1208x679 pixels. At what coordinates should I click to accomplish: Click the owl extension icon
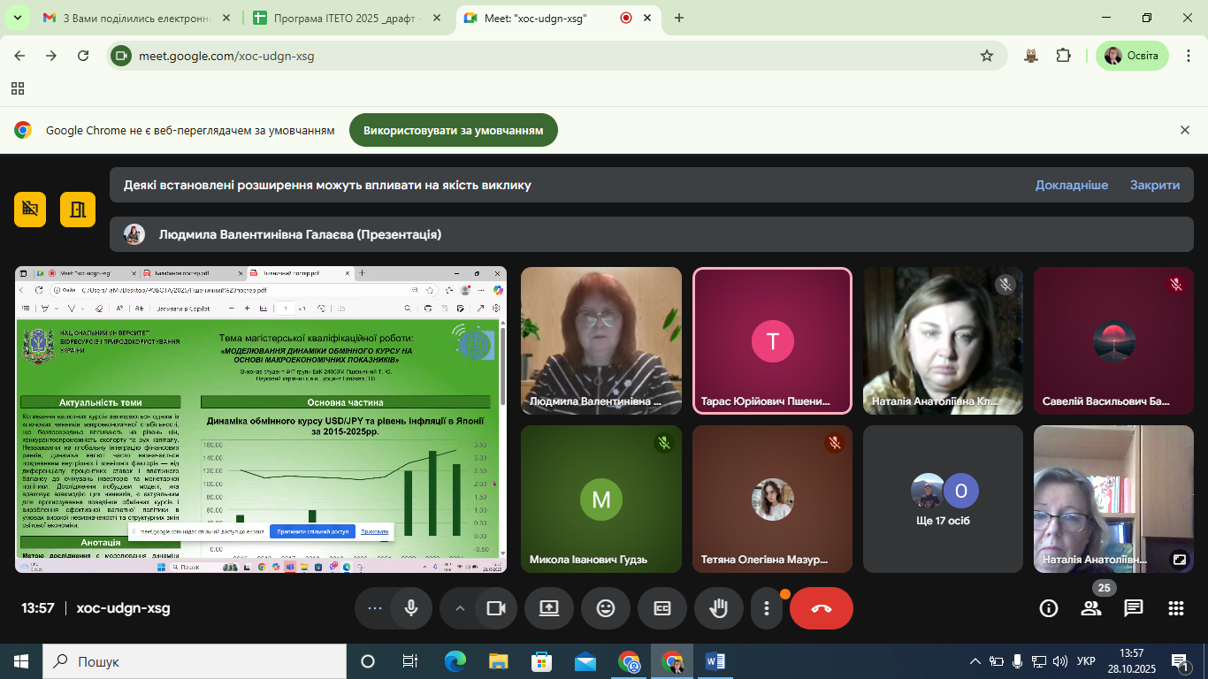(1031, 56)
